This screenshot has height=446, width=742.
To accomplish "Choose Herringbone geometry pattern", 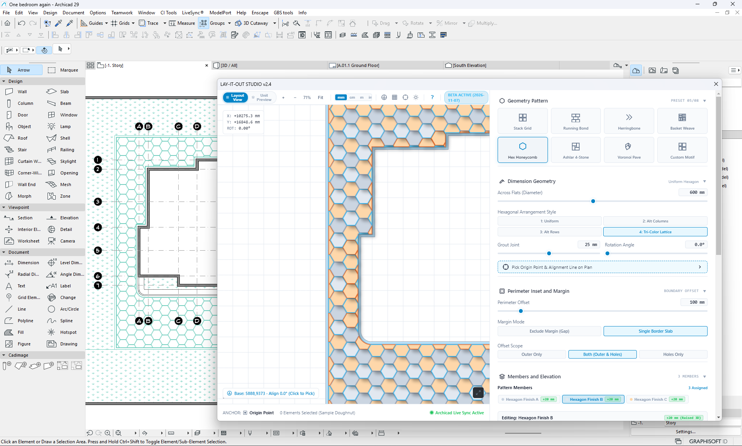I will coord(629,121).
